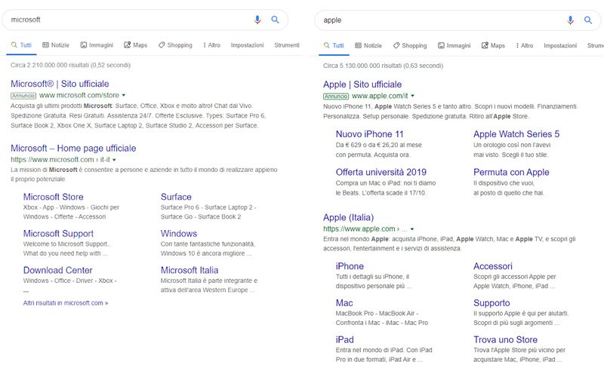Click the Annuncio badge on the Microsoft ad
Image resolution: width=604 pixels, height=377 pixels.
pos(23,96)
